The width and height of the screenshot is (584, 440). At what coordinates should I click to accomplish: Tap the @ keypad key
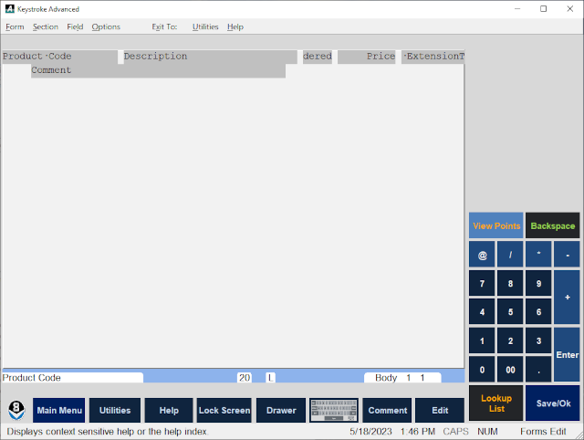click(x=482, y=255)
